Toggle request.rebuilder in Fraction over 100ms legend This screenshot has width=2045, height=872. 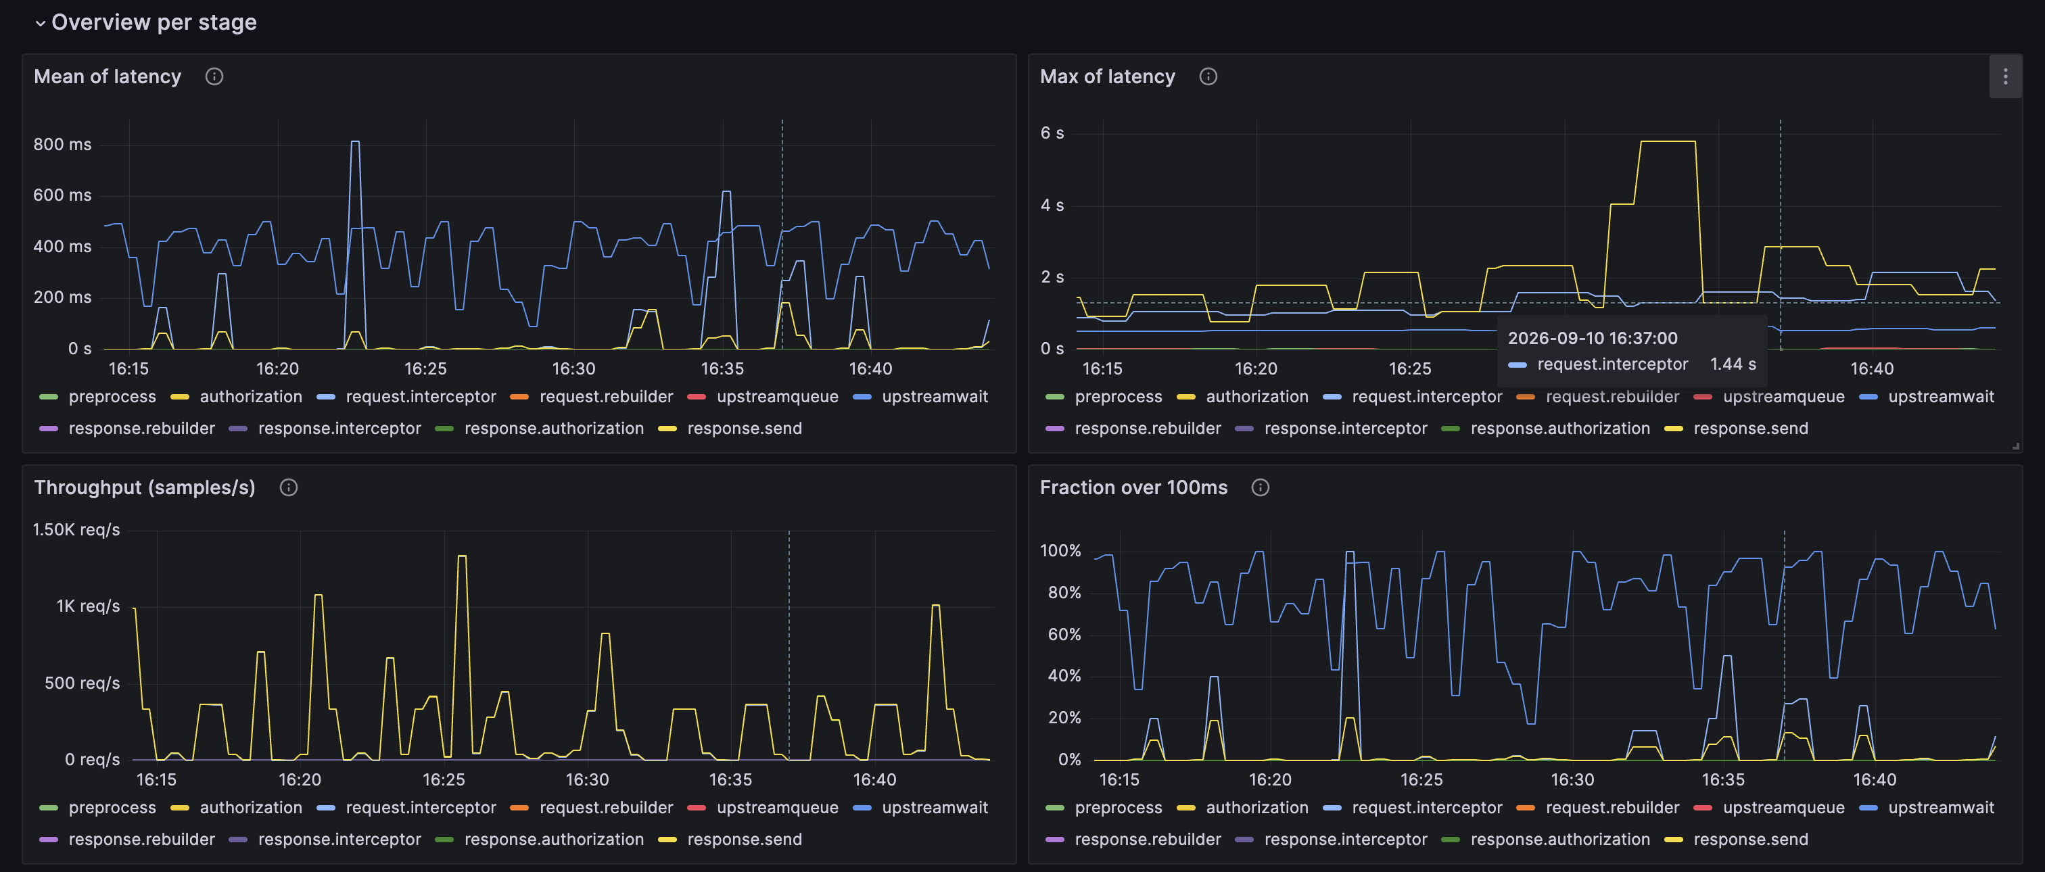click(x=1612, y=808)
